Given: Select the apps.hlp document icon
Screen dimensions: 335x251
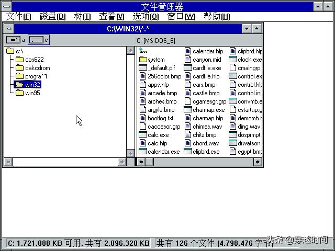Looking at the screenshot, I should 143,85.
